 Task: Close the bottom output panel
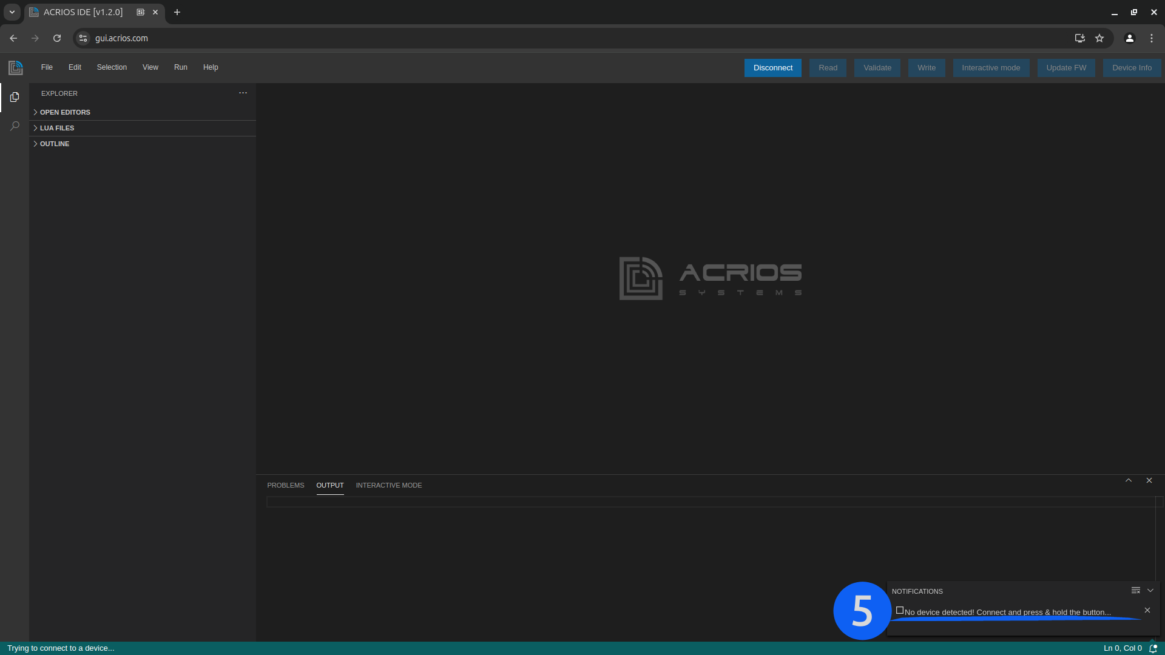pos(1149,480)
